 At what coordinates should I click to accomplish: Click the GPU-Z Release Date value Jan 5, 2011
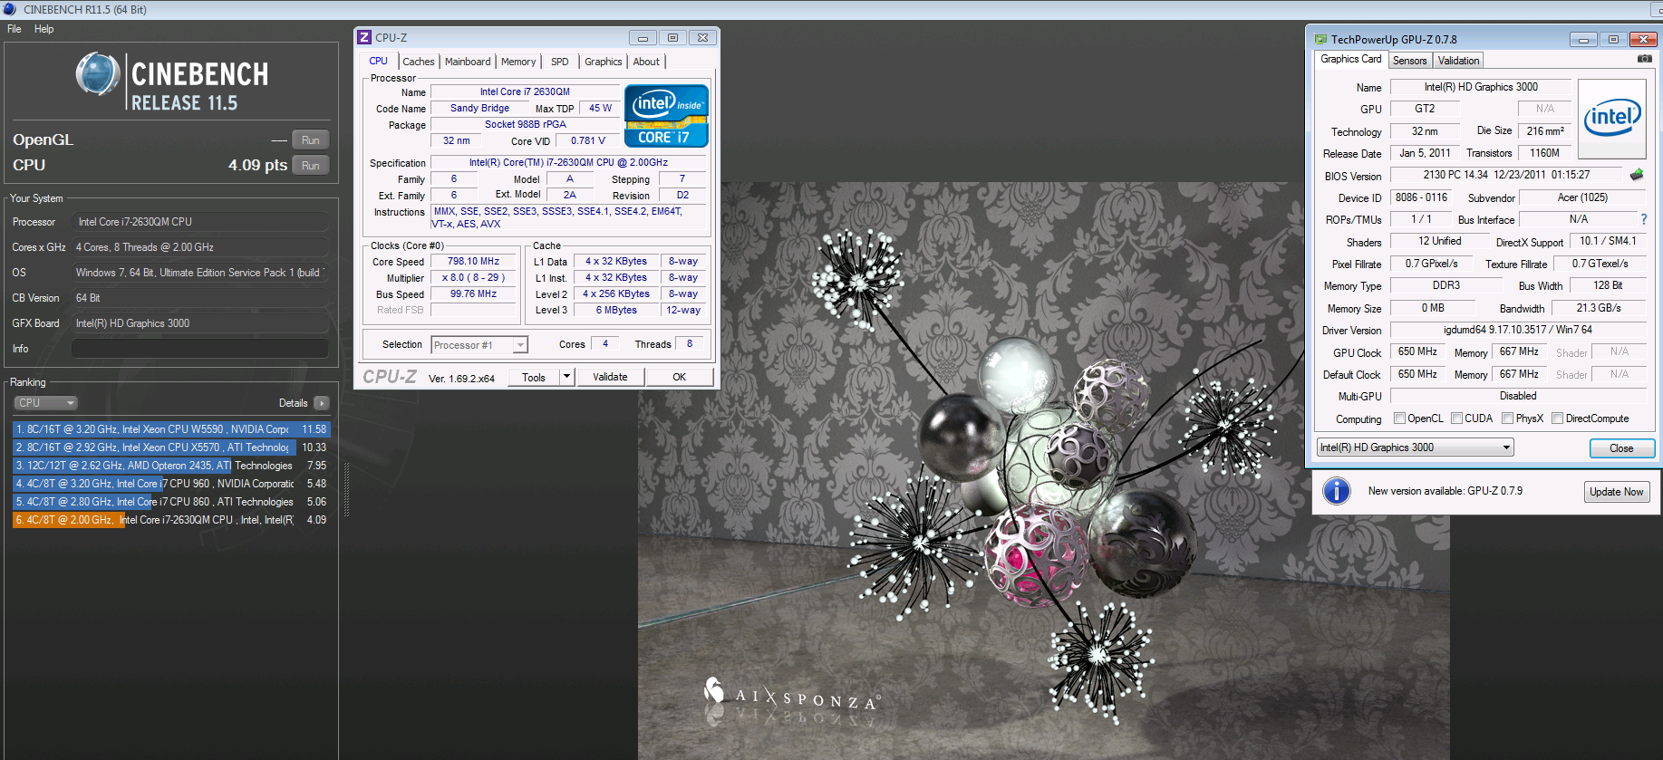point(1425,153)
